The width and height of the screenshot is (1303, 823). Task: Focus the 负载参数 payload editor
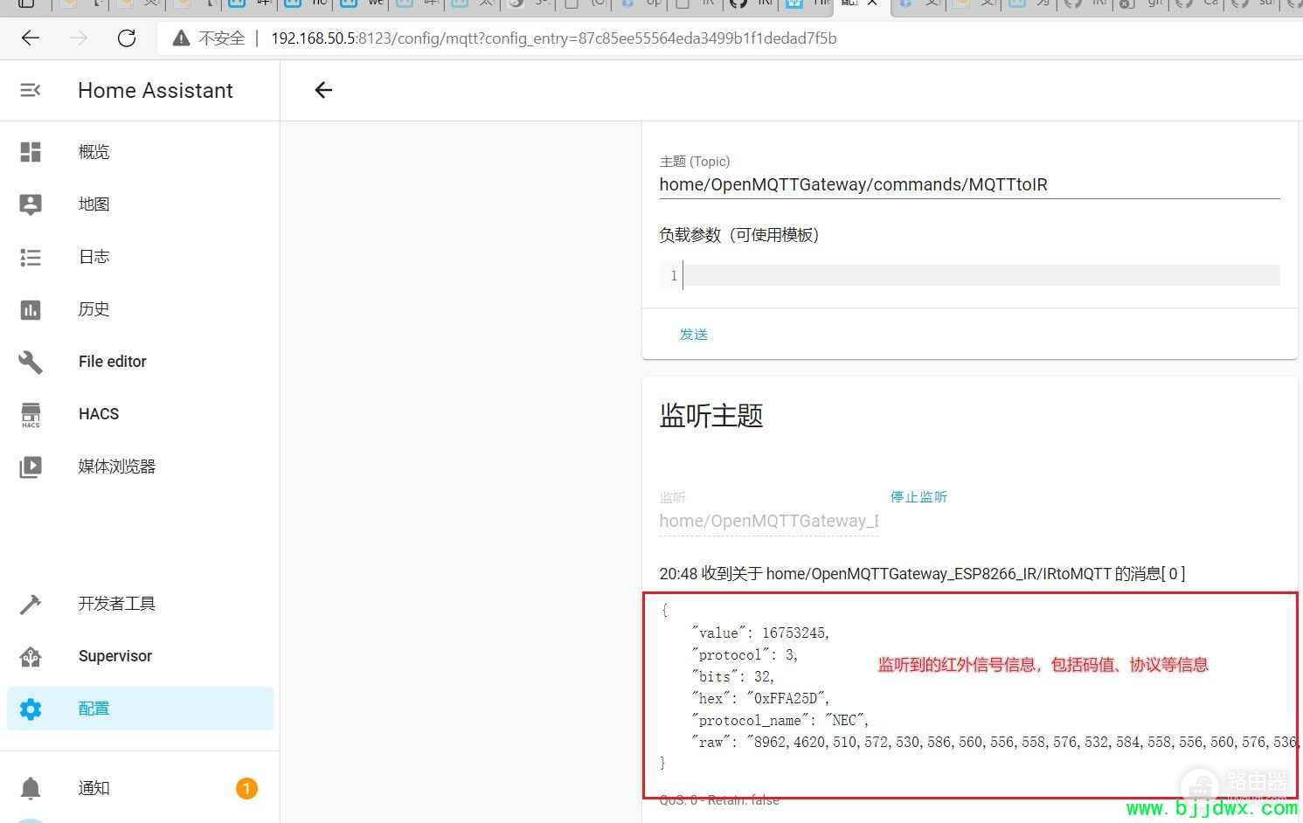[969, 276]
